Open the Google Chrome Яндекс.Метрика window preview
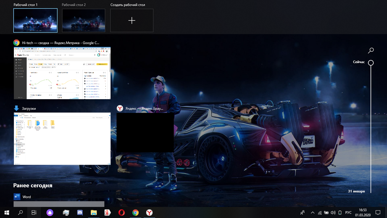 tap(62, 73)
